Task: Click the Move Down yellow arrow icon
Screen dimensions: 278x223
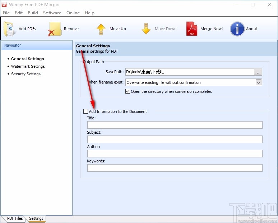Action: 146,29
